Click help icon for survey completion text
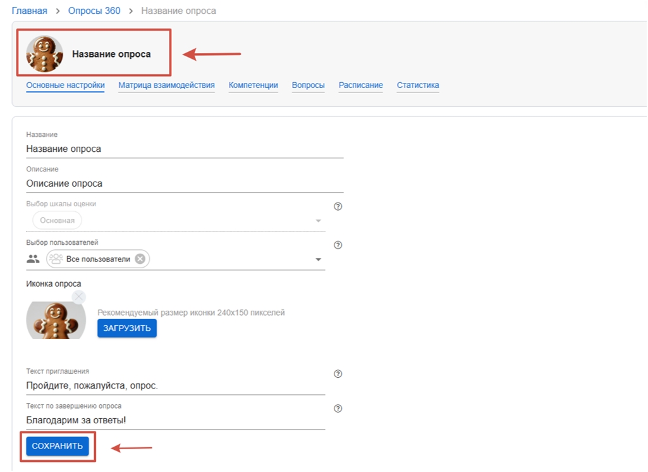Viewport: 648px width, 472px height. tap(338, 409)
